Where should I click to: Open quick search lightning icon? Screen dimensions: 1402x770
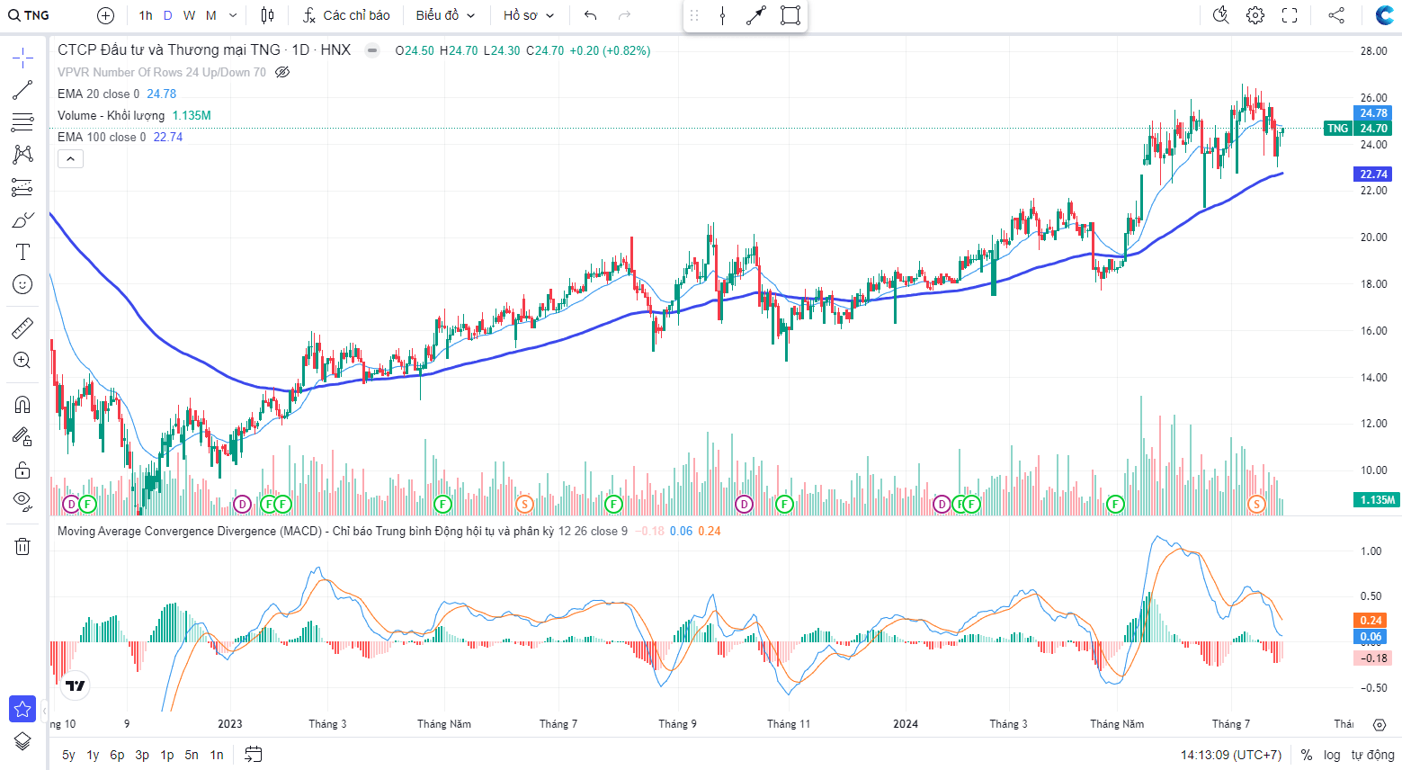1220,15
